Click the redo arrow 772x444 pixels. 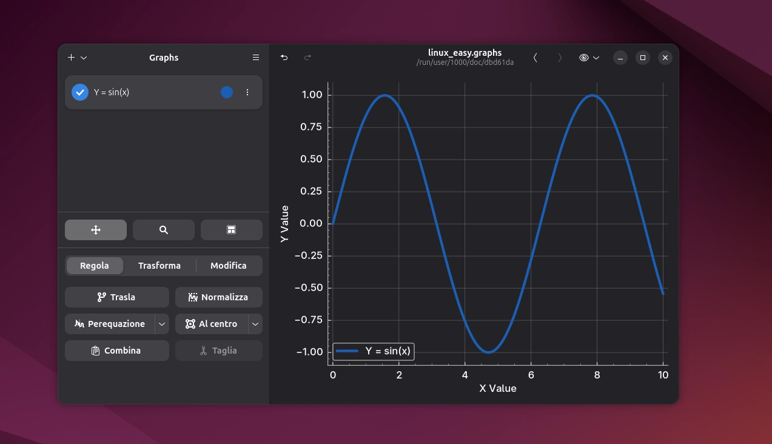click(x=307, y=57)
